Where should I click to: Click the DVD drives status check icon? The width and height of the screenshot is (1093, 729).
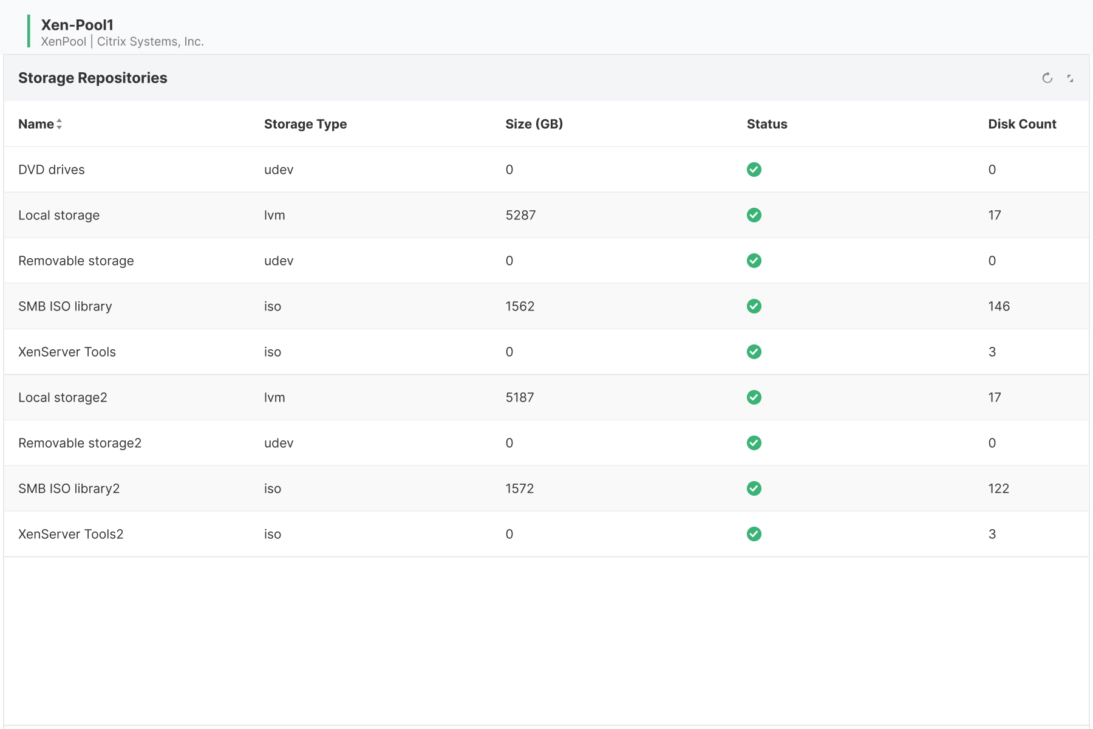(754, 169)
